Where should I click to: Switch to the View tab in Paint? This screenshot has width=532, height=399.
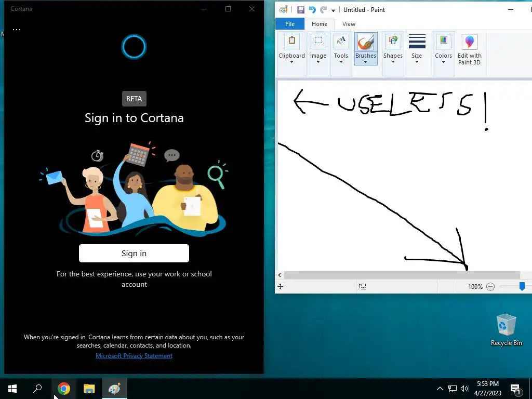[x=349, y=24]
